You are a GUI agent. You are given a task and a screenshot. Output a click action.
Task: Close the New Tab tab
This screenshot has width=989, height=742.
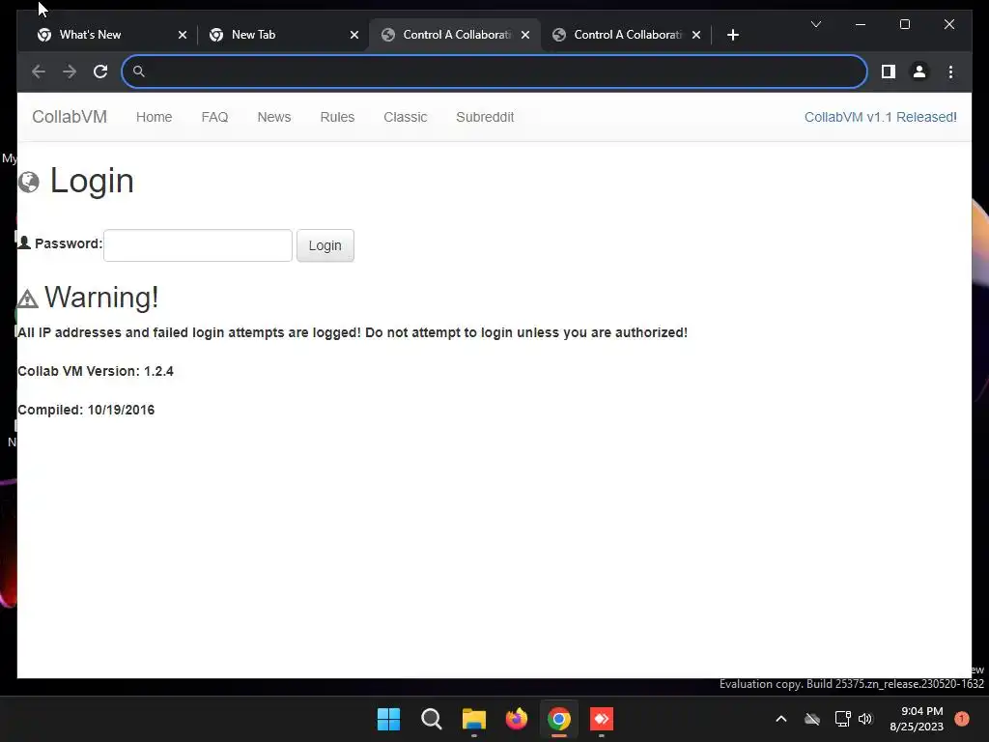tap(354, 35)
